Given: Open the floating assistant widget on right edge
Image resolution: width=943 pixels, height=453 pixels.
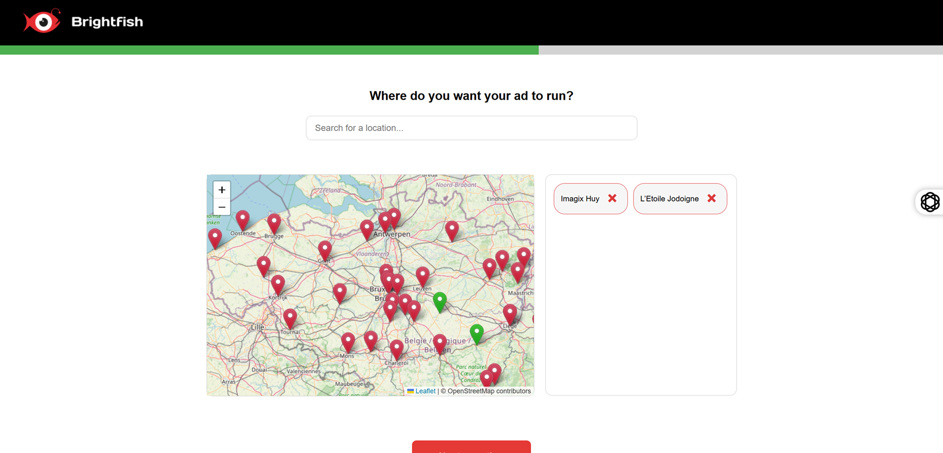Looking at the screenshot, I should pos(930,202).
